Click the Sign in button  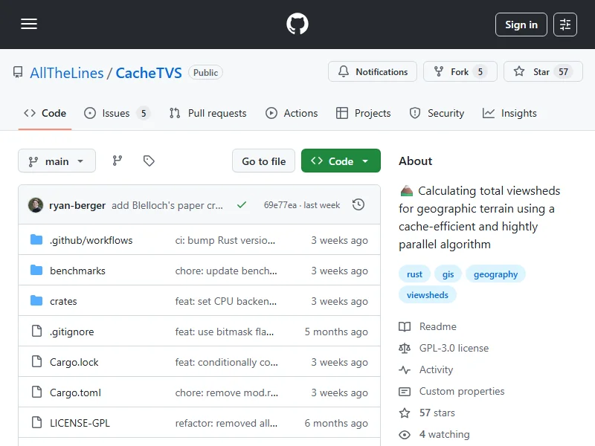coord(521,25)
